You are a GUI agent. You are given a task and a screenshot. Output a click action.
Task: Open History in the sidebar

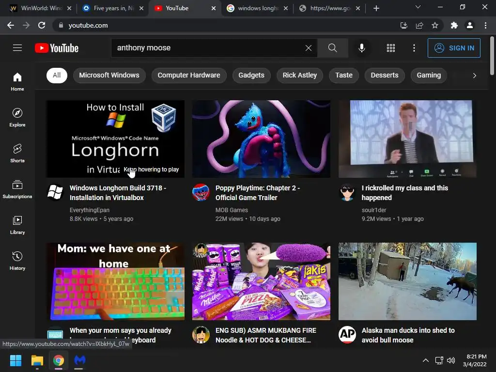17,261
